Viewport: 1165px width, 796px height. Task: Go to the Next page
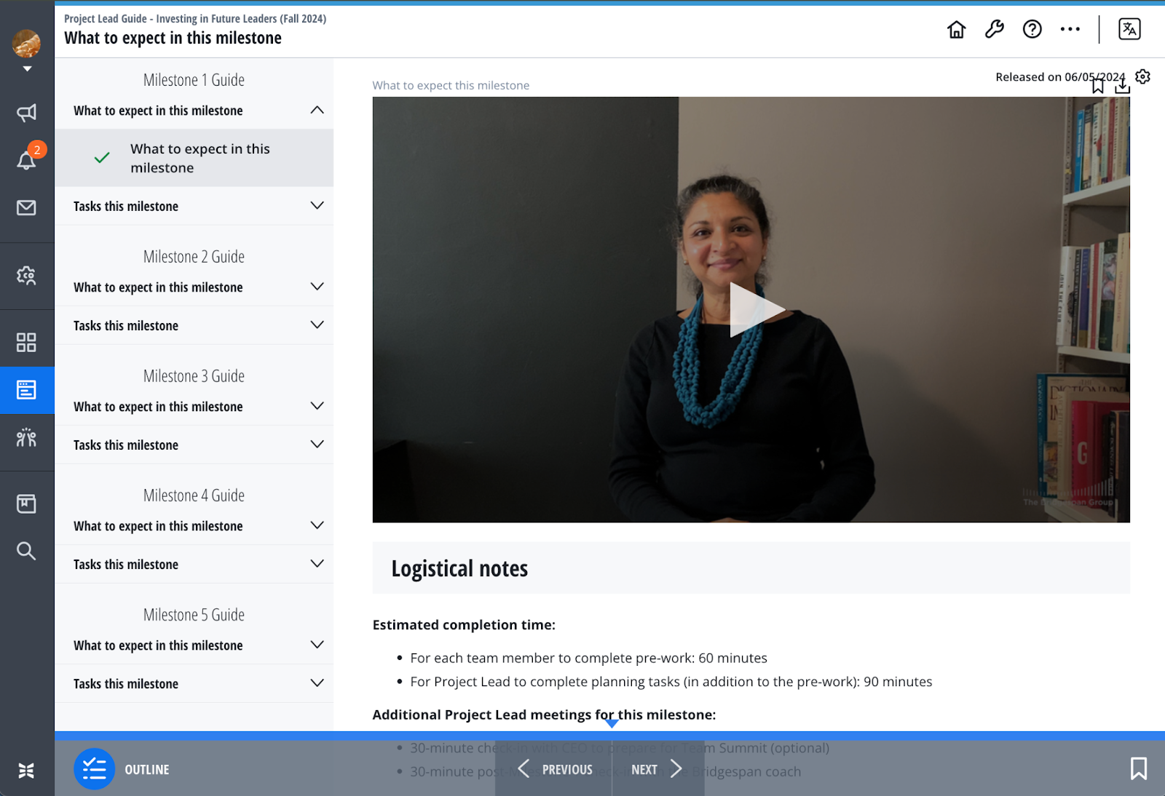pyautogui.click(x=657, y=769)
